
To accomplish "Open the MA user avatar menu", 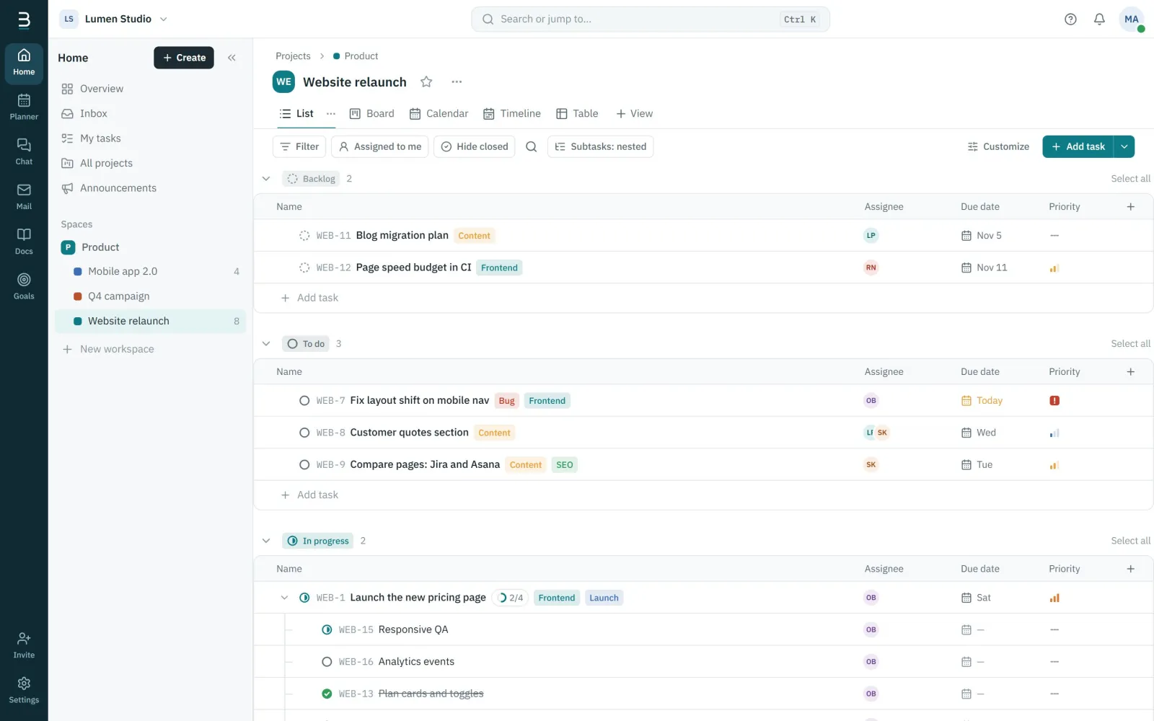I will [x=1131, y=19].
